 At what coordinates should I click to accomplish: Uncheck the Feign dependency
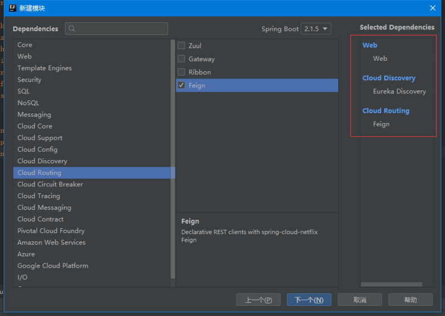181,86
